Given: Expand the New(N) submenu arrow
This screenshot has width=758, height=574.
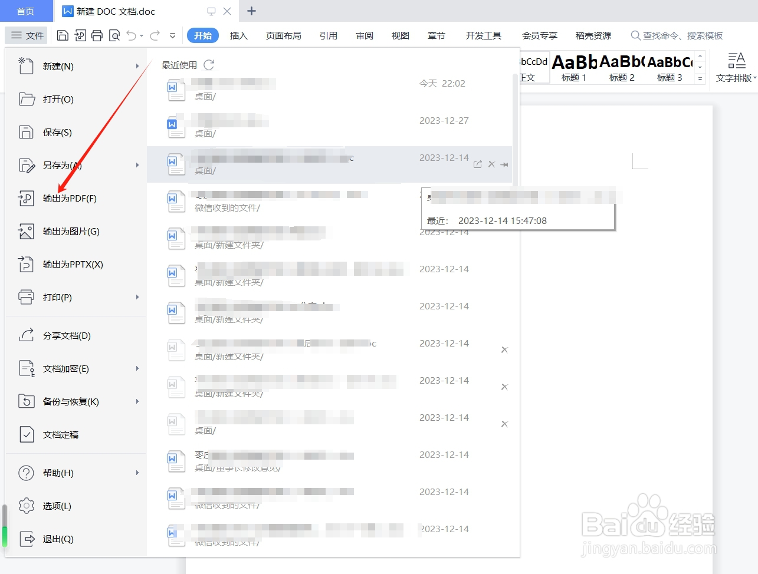Looking at the screenshot, I should click(137, 66).
